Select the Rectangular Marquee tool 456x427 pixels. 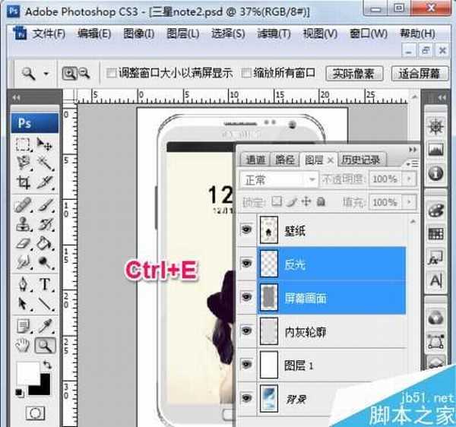[x=24, y=144]
